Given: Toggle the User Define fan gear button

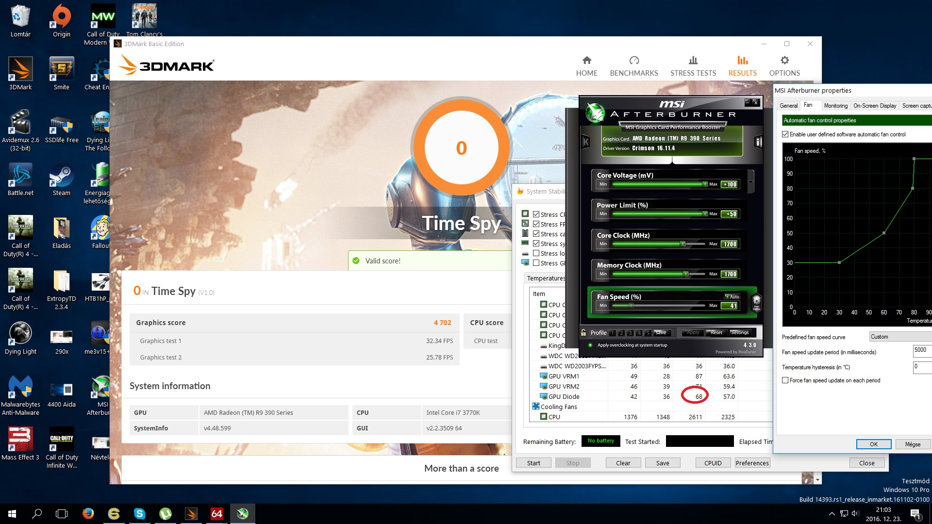Looking at the screenshot, I should point(756,302).
